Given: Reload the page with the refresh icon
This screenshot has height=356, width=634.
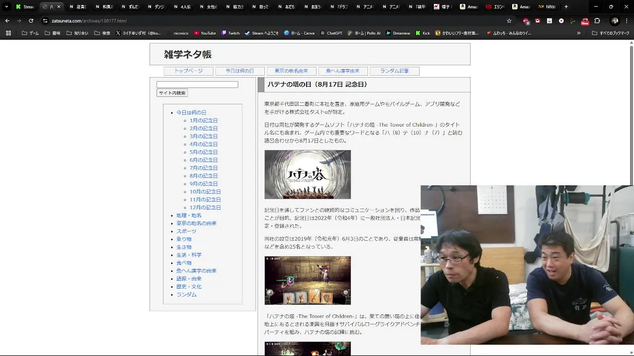Looking at the screenshot, I should [x=31, y=21].
